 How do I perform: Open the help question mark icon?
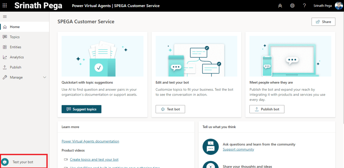tap(304, 6)
